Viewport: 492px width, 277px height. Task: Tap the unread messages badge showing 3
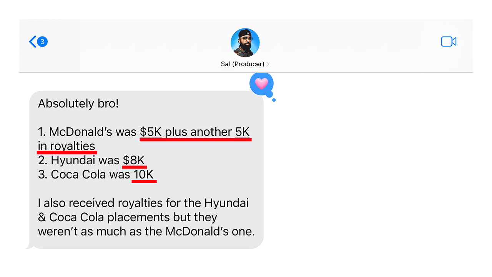42,42
